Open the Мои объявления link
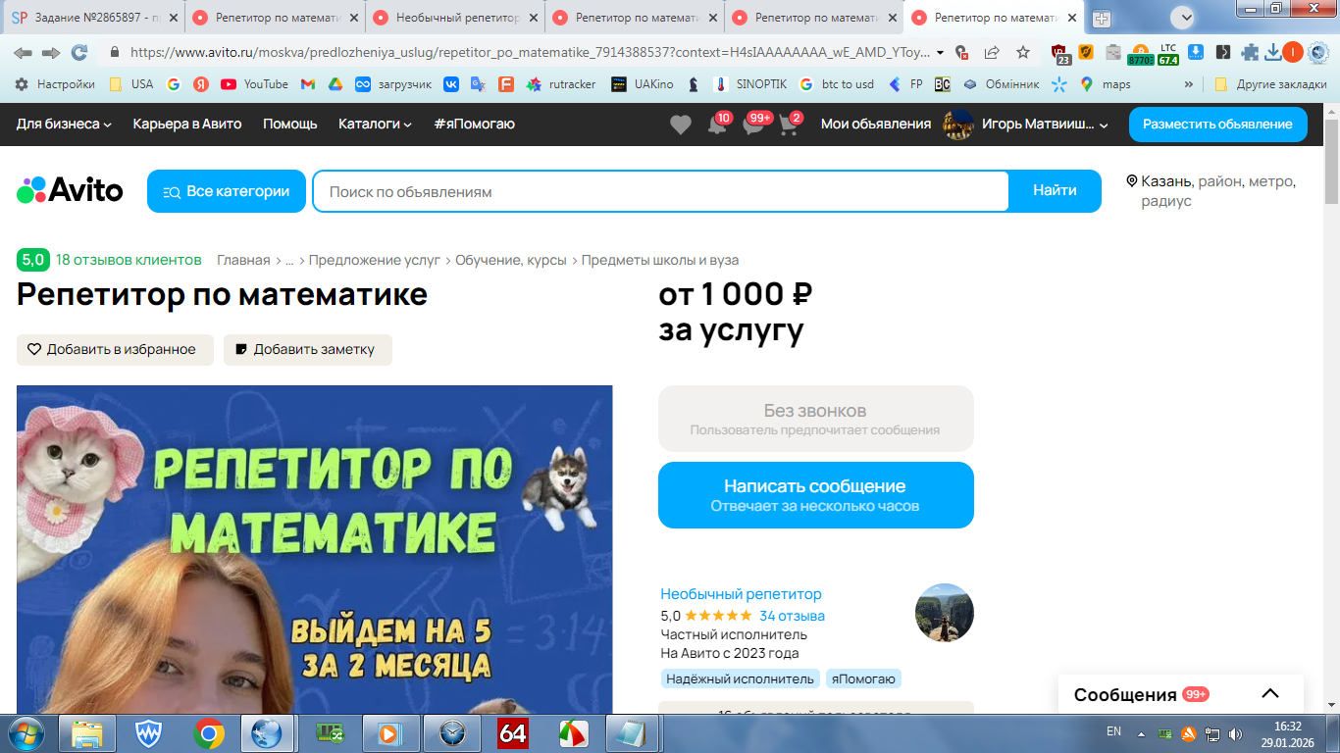 click(876, 125)
